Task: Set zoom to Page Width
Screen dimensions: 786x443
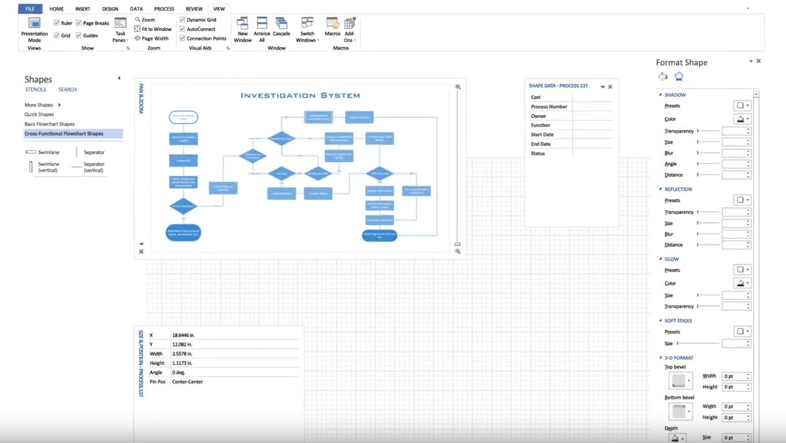Action: pos(151,38)
